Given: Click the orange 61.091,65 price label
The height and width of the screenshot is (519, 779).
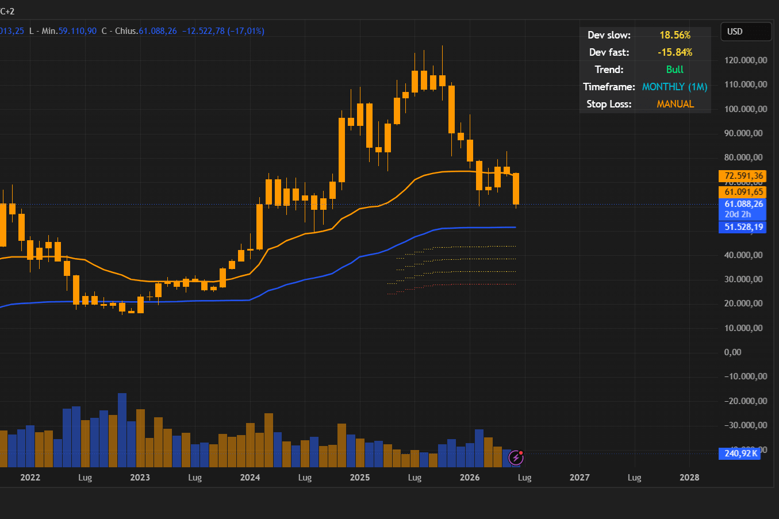Looking at the screenshot, I should click(742, 192).
